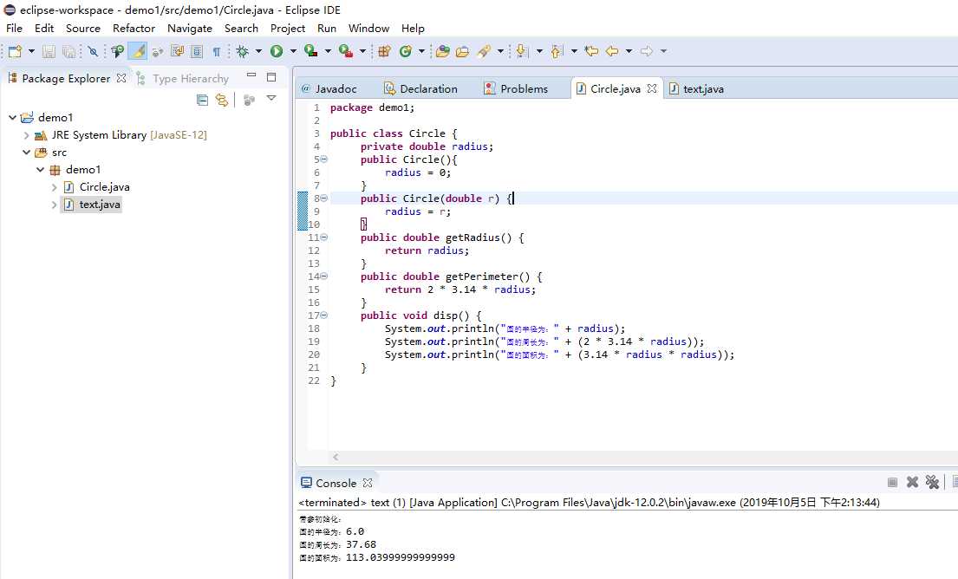Image resolution: width=958 pixels, height=579 pixels.
Task: Open the Window menu
Action: [x=368, y=28]
